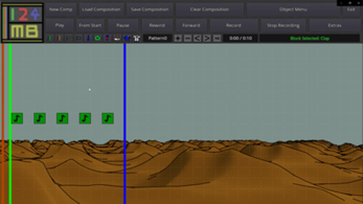The height and width of the screenshot is (204, 363).
Task: Click the blue and red figure icon
Action: tap(107, 38)
